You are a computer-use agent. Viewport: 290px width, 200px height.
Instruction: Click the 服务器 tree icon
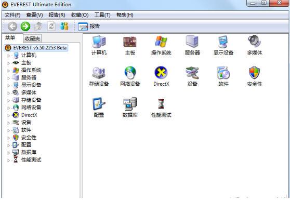tap(16, 77)
